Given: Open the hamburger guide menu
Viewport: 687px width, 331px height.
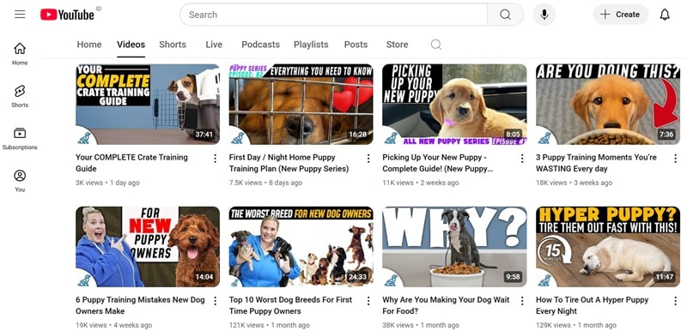Looking at the screenshot, I should [20, 15].
